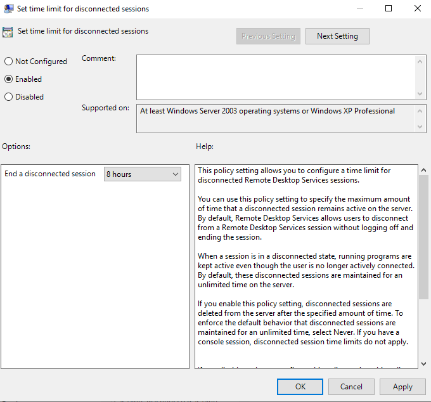Select the Not Configured radio button
The height and width of the screenshot is (402, 431).
[9, 62]
